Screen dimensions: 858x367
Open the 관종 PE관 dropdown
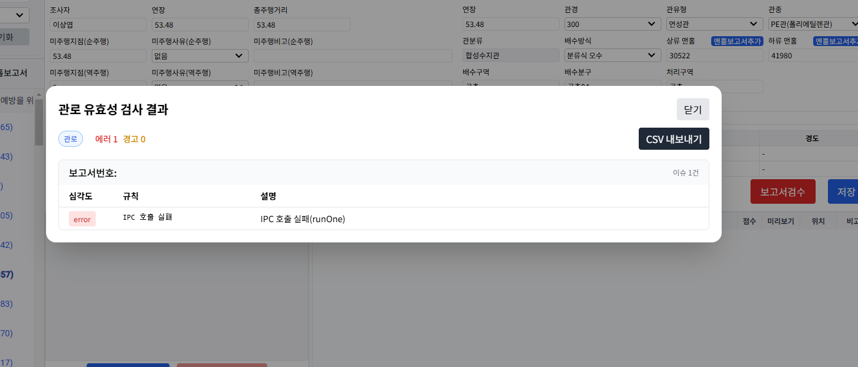point(813,24)
